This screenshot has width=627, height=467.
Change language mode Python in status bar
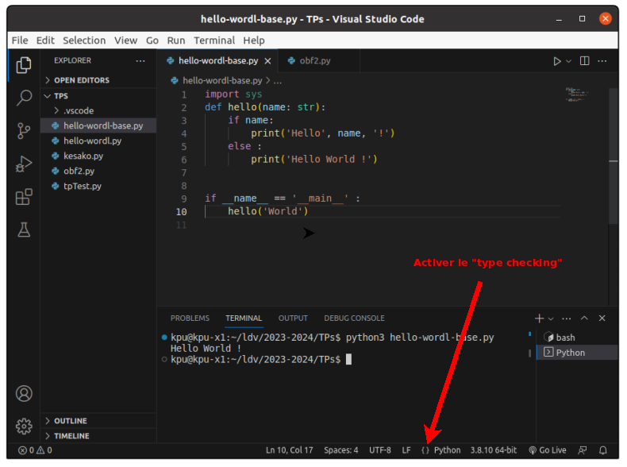coord(447,450)
